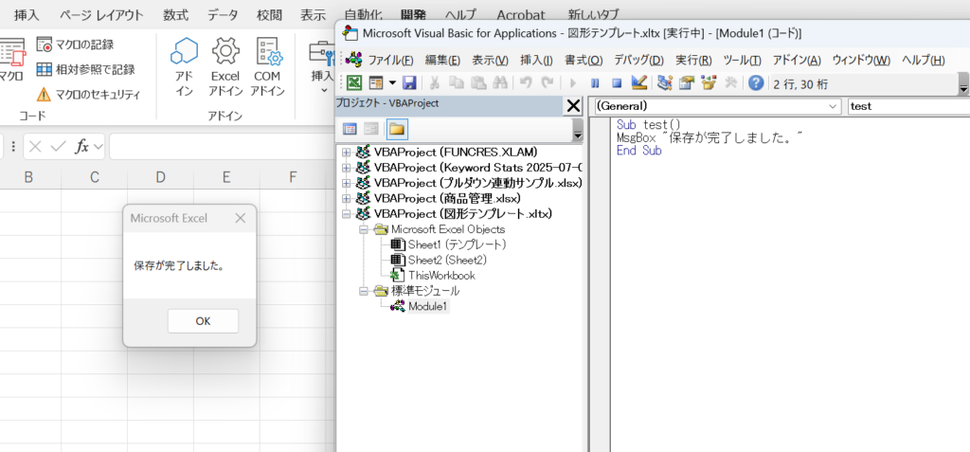Click the Copy icon in VBA toolbar
The height and width of the screenshot is (452, 970).
tap(457, 83)
